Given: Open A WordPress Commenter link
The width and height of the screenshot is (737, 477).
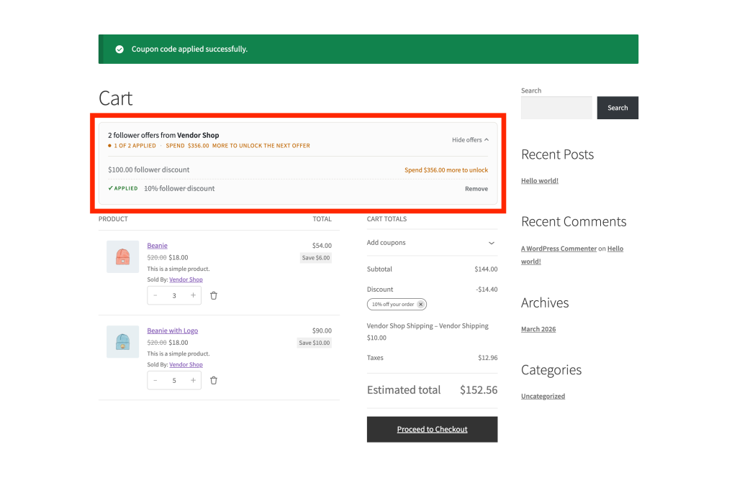Looking at the screenshot, I should (x=559, y=249).
